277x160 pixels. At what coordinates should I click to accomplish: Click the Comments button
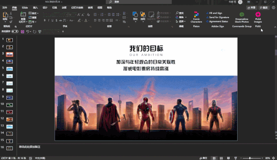(x=264, y=8)
